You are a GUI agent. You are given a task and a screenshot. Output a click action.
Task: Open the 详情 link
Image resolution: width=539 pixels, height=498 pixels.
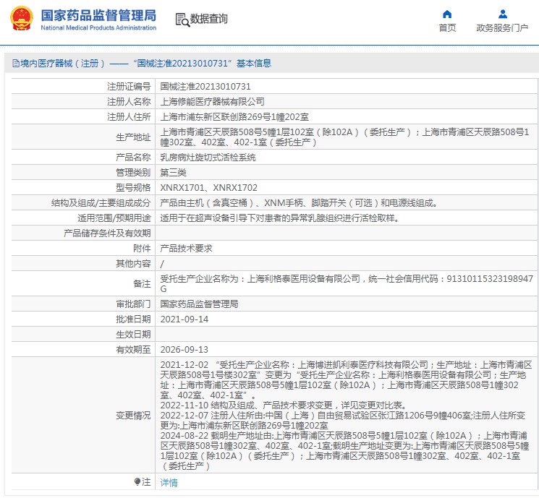[x=169, y=482]
